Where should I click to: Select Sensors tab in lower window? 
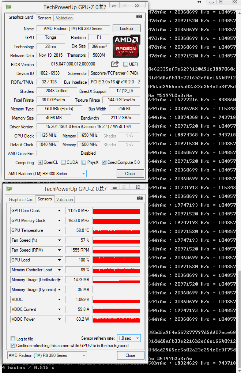click(x=45, y=199)
